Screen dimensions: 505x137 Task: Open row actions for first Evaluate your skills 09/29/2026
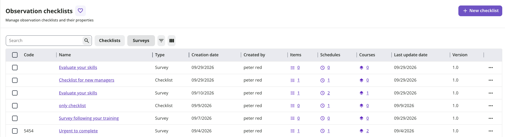tap(491, 68)
